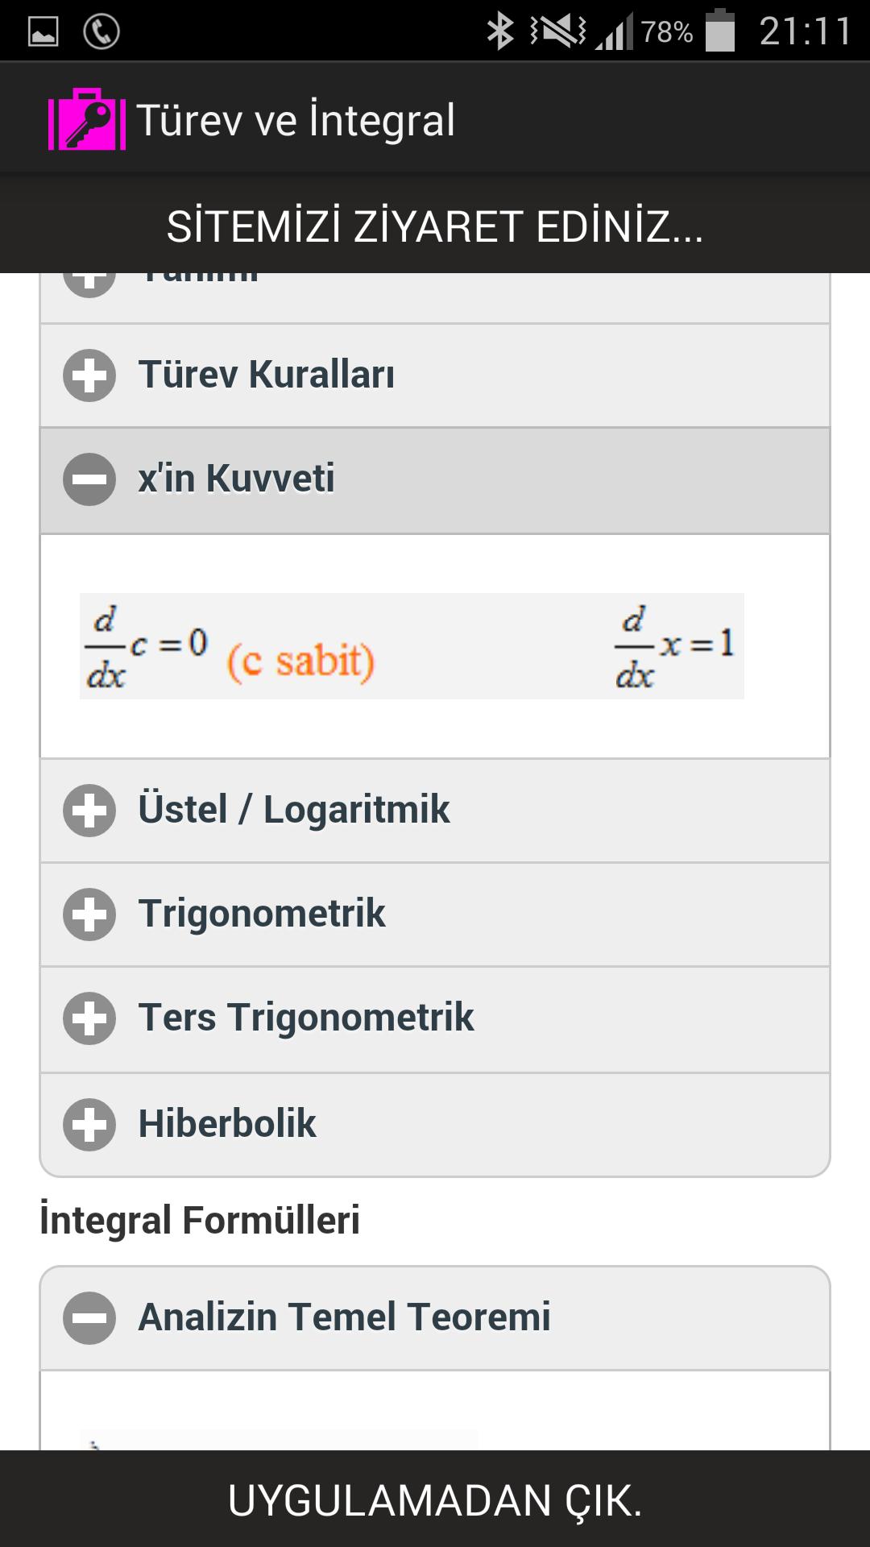This screenshot has width=870, height=1547.
Task: Tap the phone call status bar icon
Action: (101, 32)
